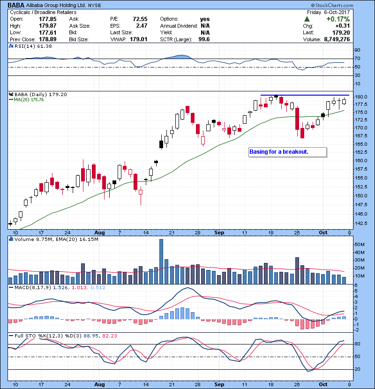This screenshot has width=375, height=389.
Task: Click the SCTR (Large) value 99.6
Action: (x=204, y=39)
